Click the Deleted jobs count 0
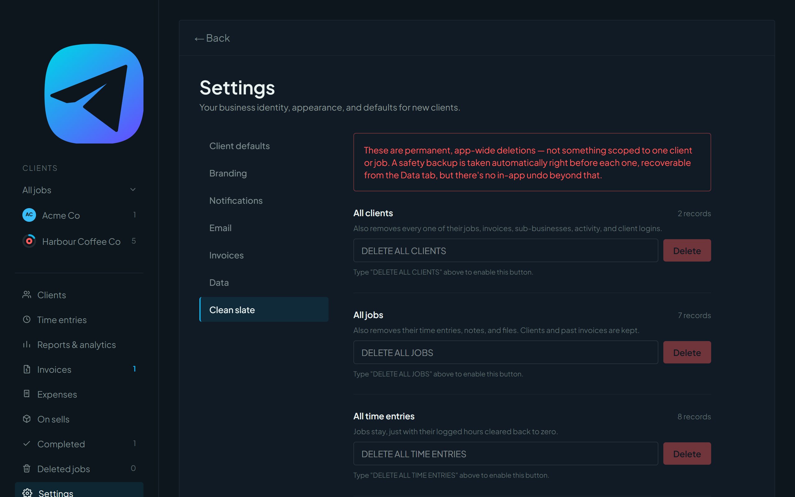The width and height of the screenshot is (795, 497). click(x=133, y=468)
